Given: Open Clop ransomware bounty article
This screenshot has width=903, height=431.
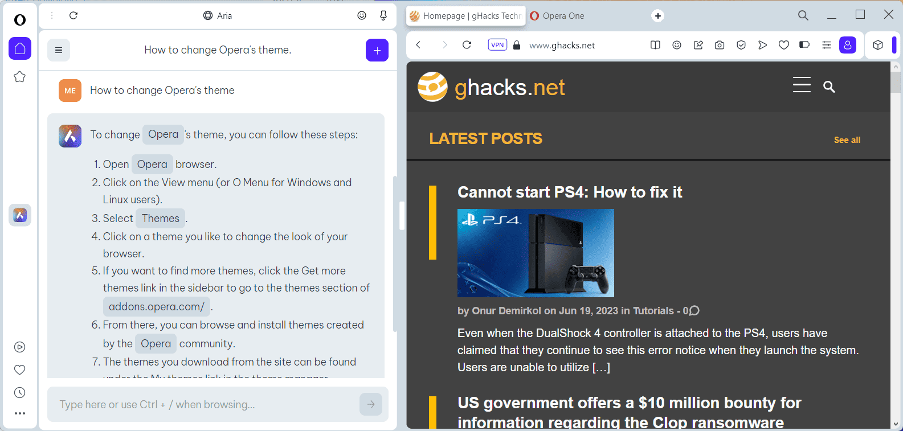Looking at the screenshot, I should (x=629, y=412).
